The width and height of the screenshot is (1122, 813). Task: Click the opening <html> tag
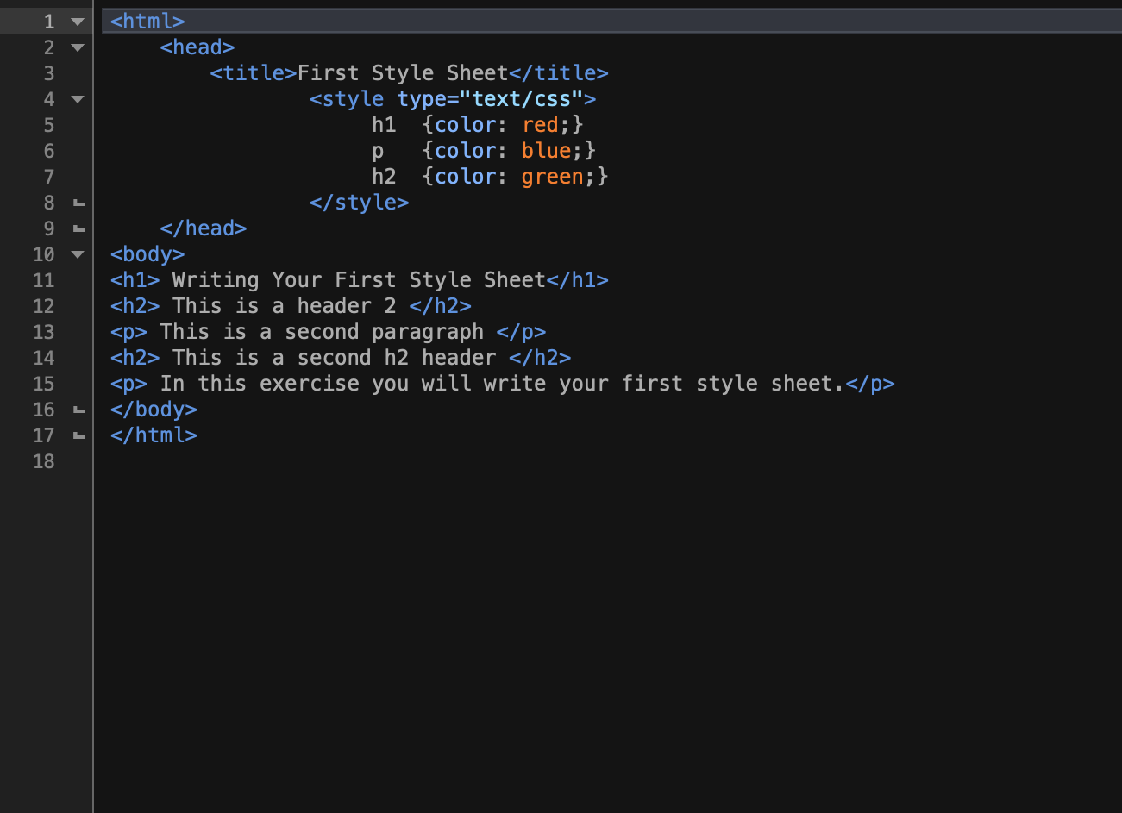pyautogui.click(x=147, y=22)
